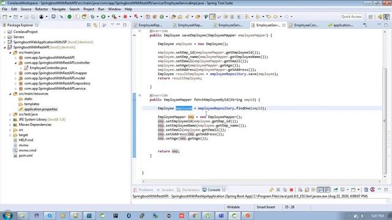Switch to EmployeeCon... editor tab
The width and height of the screenshot is (392, 220).
[x=306, y=25]
